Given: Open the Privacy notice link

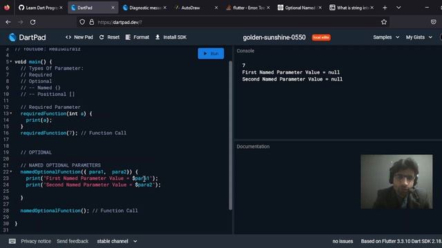Looking at the screenshot, I should [x=36, y=241].
